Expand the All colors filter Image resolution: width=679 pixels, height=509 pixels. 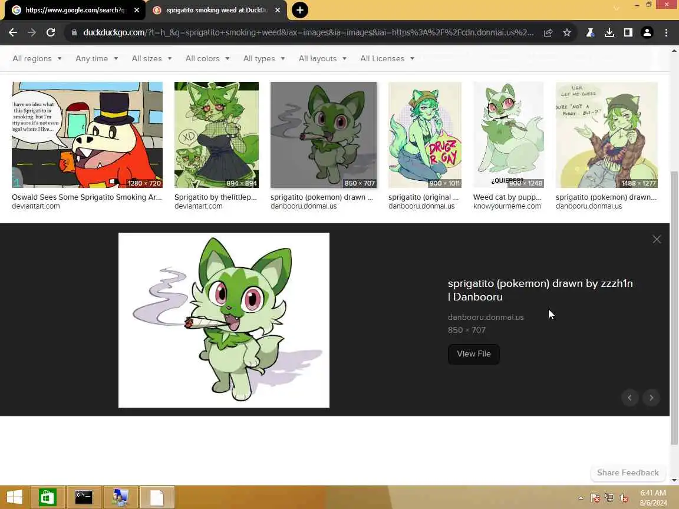(x=207, y=58)
